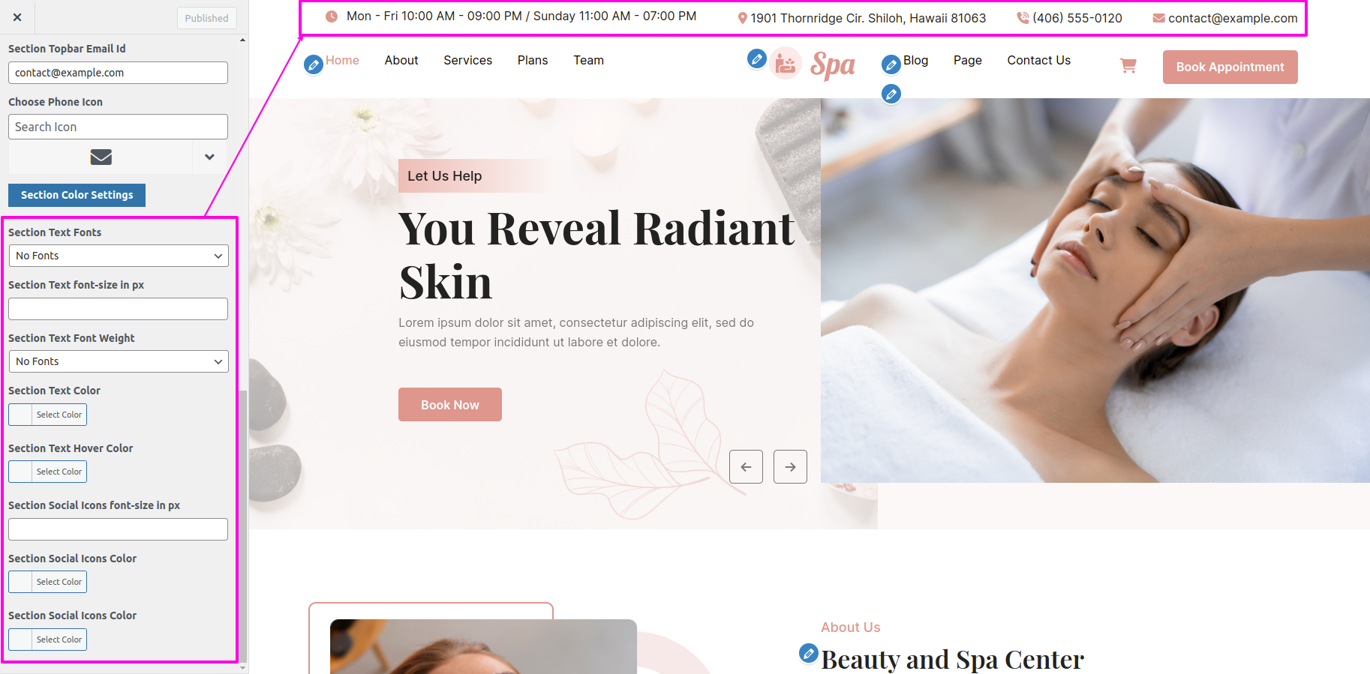This screenshot has width=1370, height=674.
Task: Open the Section Text Font Weight dropdown
Action: click(x=119, y=361)
